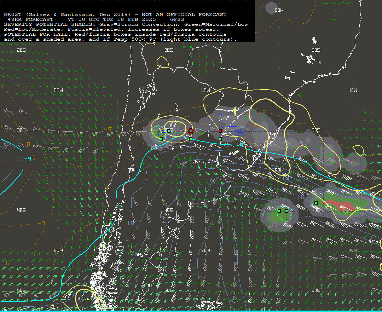Select green box directly below the red square
Image resolution: width=382 pixels, height=312 pixels.
click(x=220, y=139)
